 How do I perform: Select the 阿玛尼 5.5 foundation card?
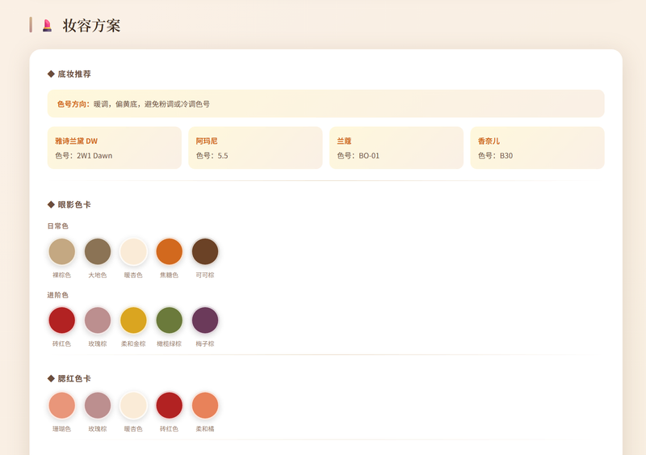[255, 148]
